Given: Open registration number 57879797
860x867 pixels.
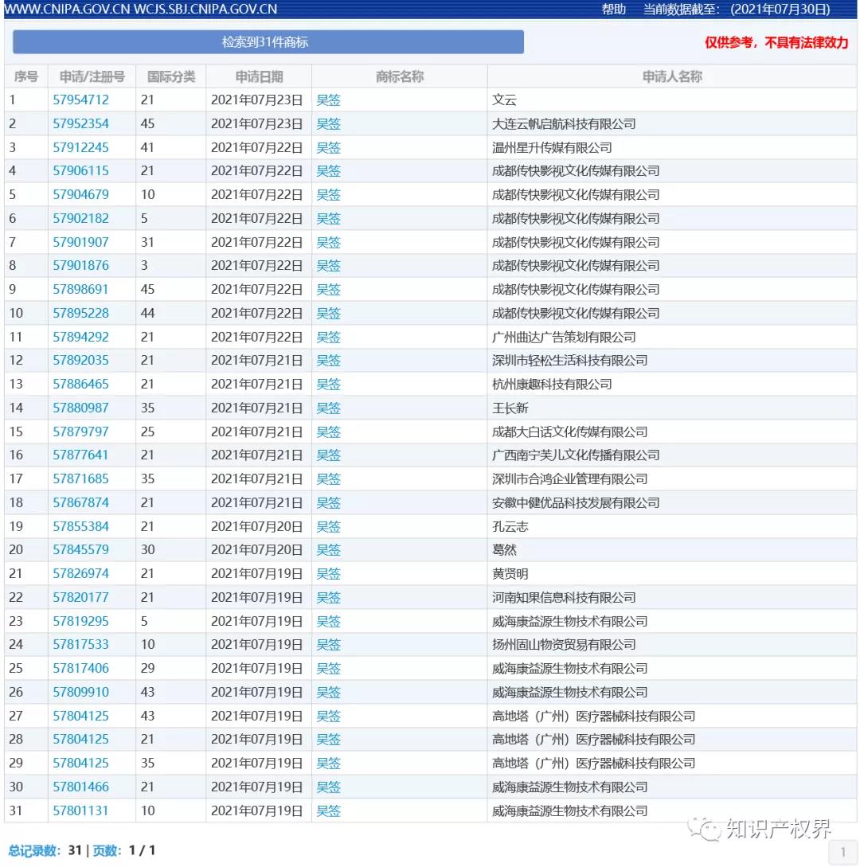Looking at the screenshot, I should (x=80, y=432).
